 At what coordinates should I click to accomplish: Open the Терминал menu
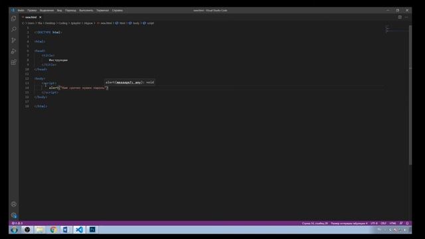102,11
